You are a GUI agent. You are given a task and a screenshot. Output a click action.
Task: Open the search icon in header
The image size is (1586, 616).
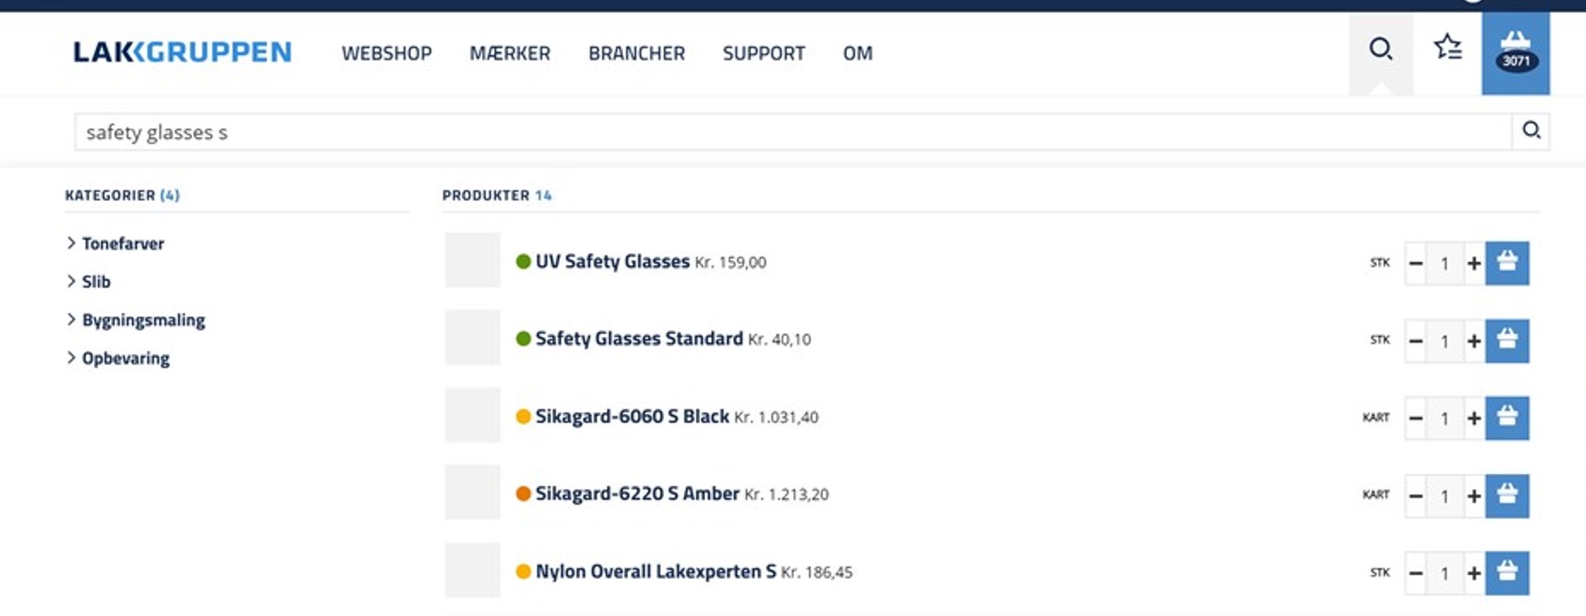[x=1380, y=49]
